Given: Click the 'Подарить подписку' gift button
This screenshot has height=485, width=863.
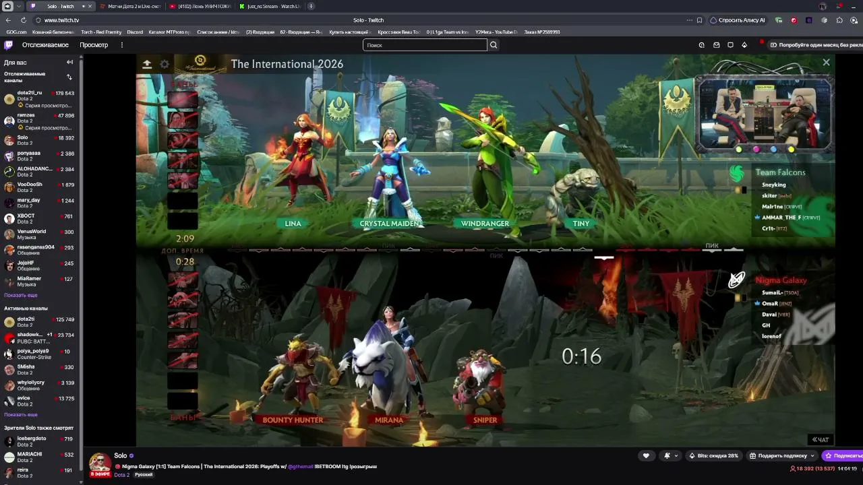Looking at the screenshot, I should tap(782, 456).
